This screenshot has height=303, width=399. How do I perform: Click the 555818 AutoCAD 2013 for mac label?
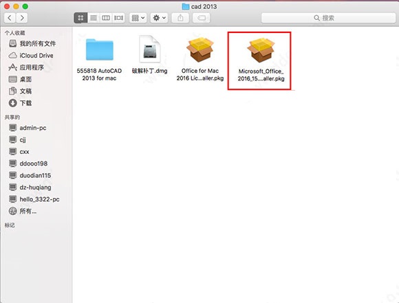[x=99, y=74]
